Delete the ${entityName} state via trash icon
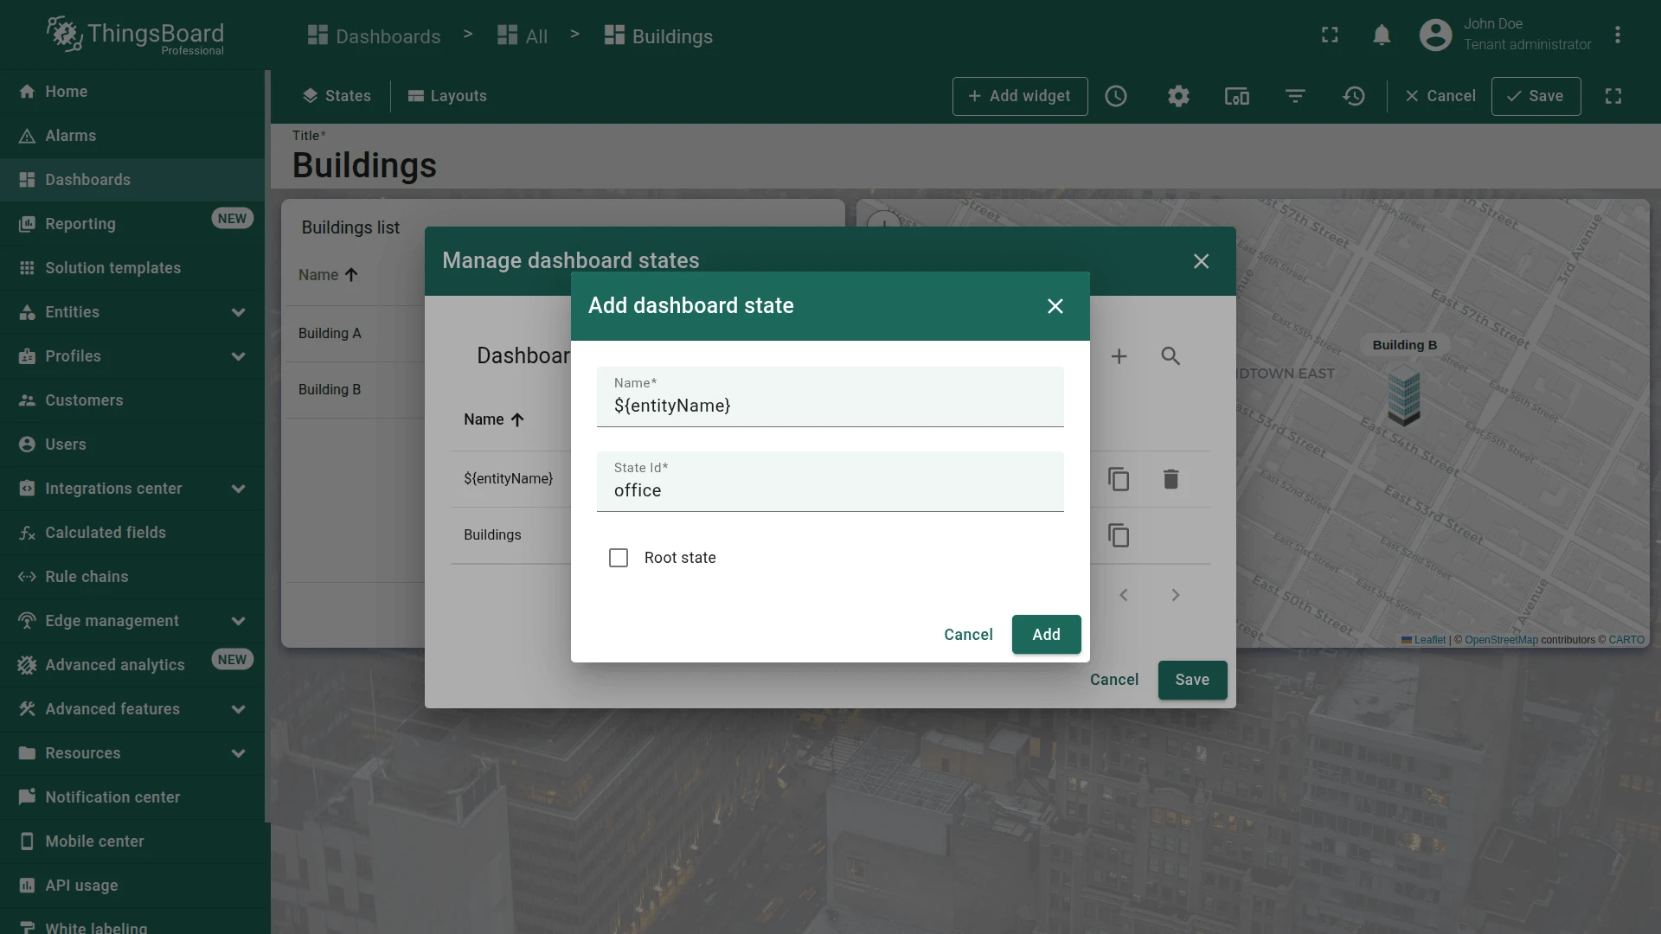1661x934 pixels. tap(1170, 479)
